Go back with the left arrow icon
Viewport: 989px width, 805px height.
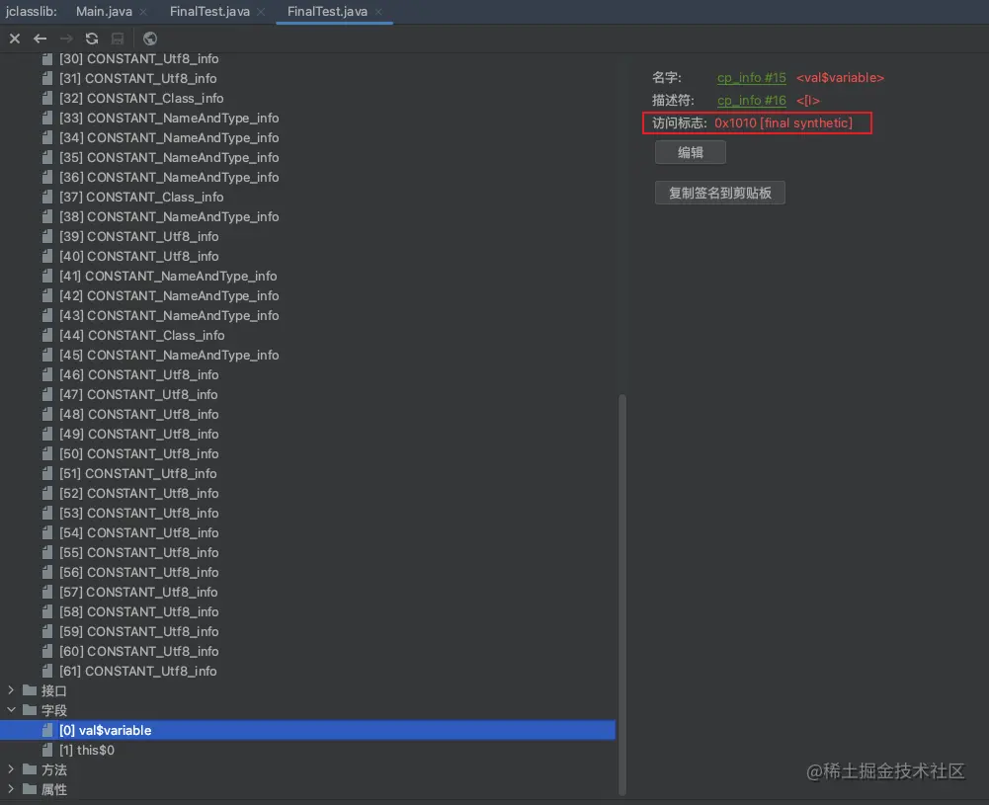(x=41, y=39)
